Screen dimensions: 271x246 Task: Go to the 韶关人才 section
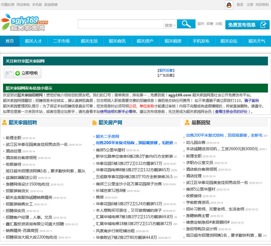(x=33, y=41)
